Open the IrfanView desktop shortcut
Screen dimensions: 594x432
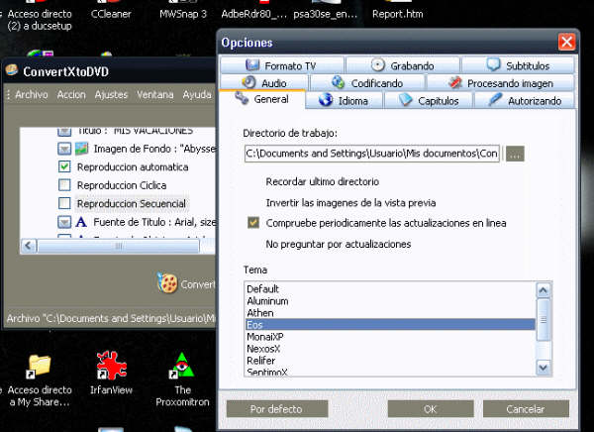pos(111,365)
